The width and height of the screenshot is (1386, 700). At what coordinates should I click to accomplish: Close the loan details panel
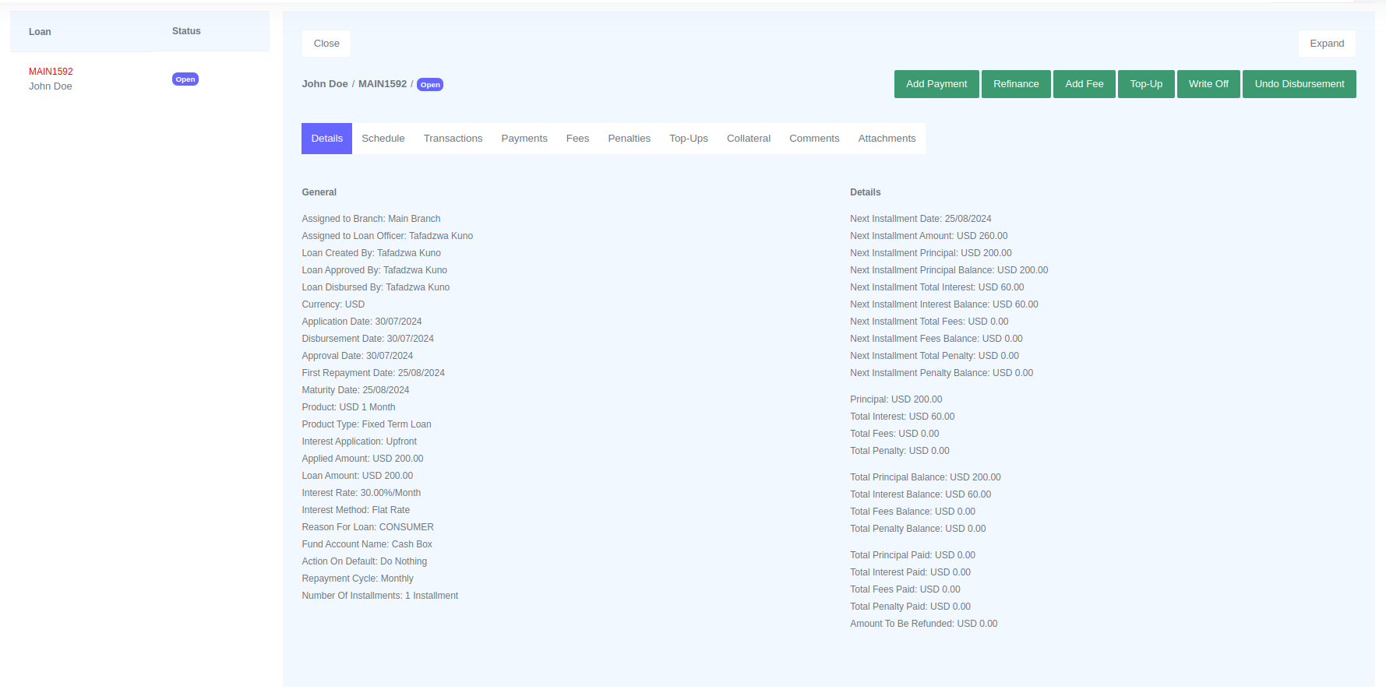point(326,44)
